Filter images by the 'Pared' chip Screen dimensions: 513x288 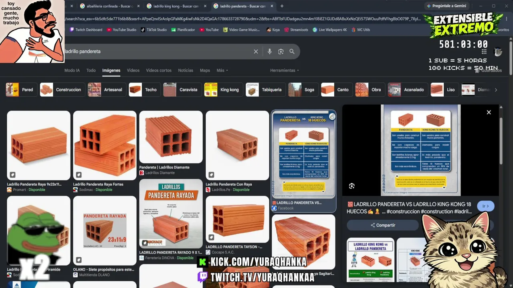click(x=22, y=90)
